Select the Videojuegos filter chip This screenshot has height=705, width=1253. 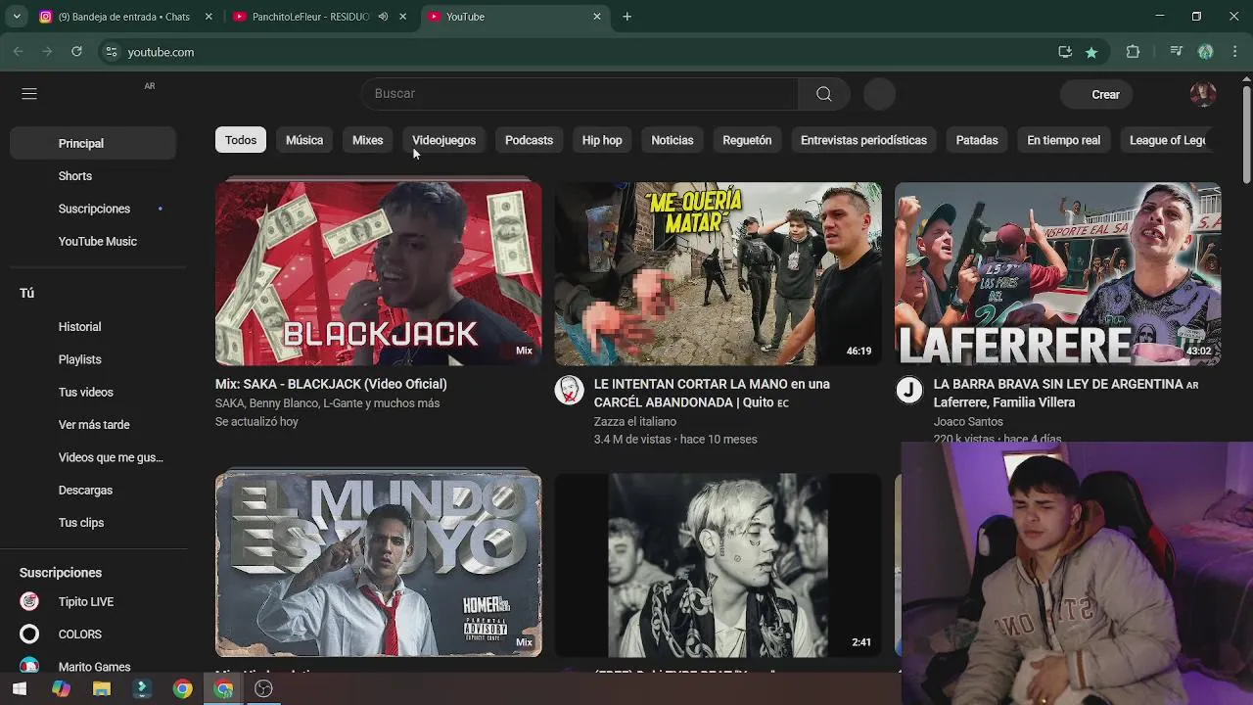443,140
